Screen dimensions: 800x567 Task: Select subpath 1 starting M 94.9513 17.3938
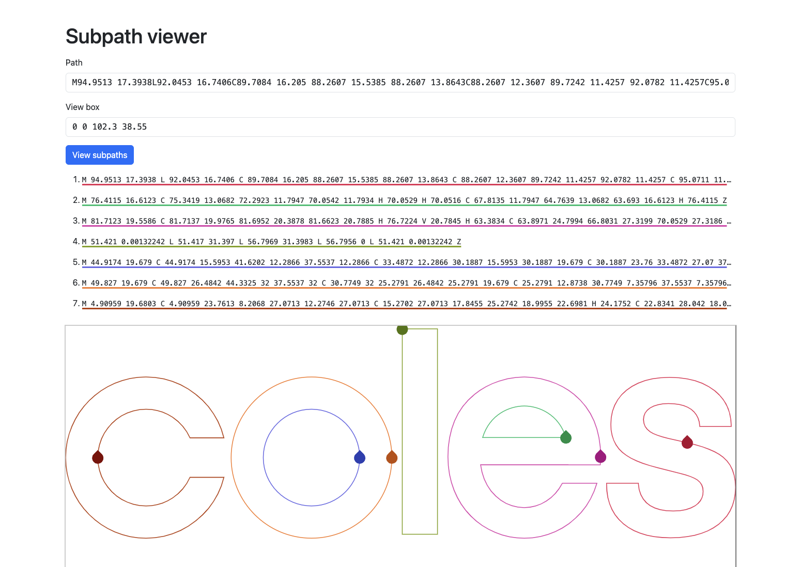point(406,180)
